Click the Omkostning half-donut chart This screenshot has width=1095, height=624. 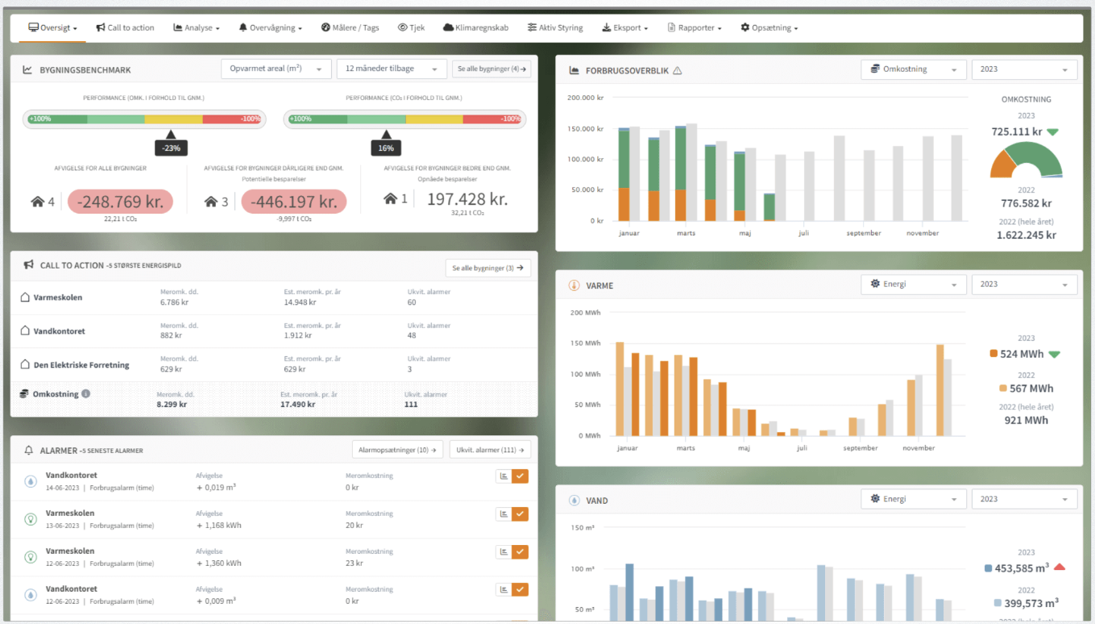coord(1026,160)
